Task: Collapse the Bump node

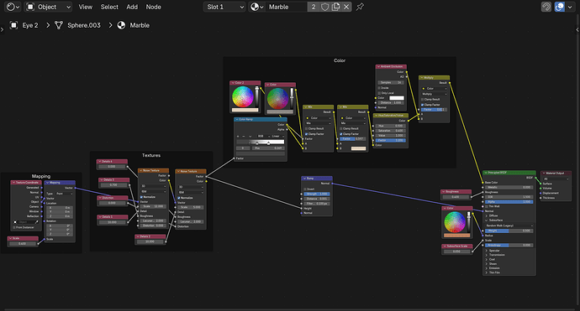Action: click(304, 179)
